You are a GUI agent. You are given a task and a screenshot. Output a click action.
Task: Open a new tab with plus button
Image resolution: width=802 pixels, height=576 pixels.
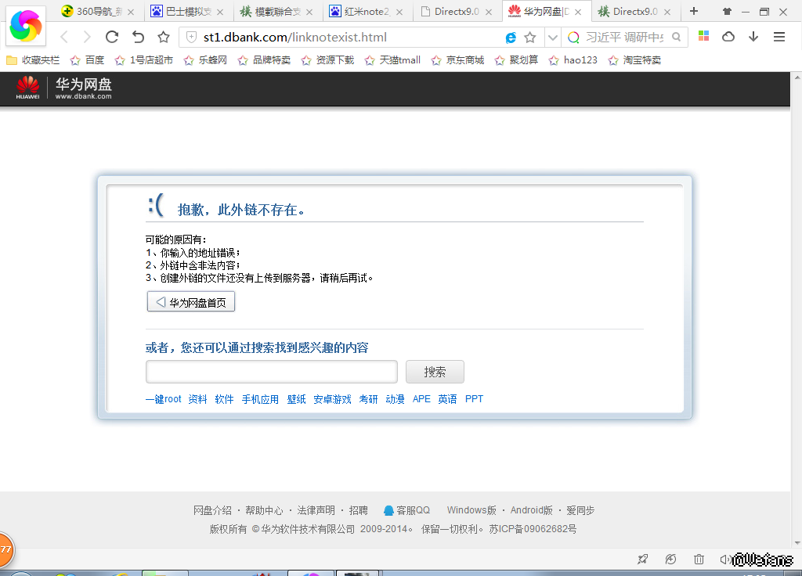(693, 11)
